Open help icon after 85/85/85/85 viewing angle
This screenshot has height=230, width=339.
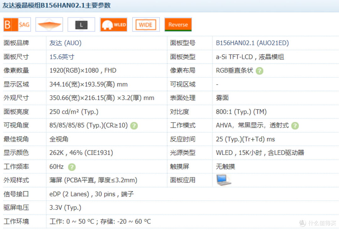[x=134, y=126]
